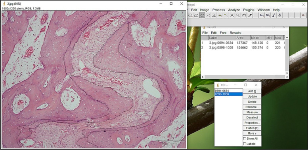This screenshot has width=308, height=150.
Task: Select the Text tool
Action: pyautogui.click(x=232, y=15)
